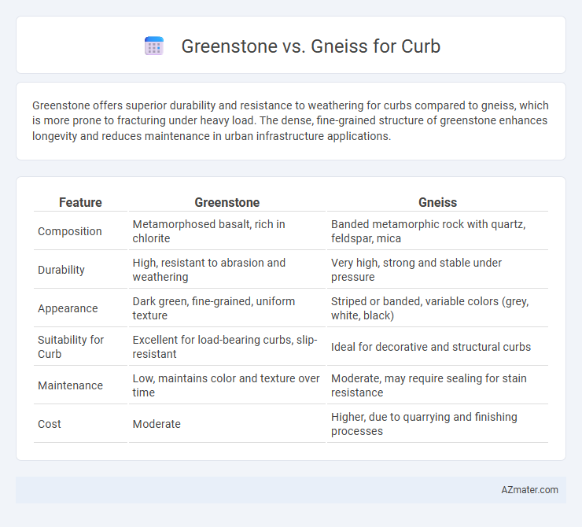Viewport: 582px width, 527px height.
Task: Select the 'Composition' row label
Action: [x=70, y=231]
